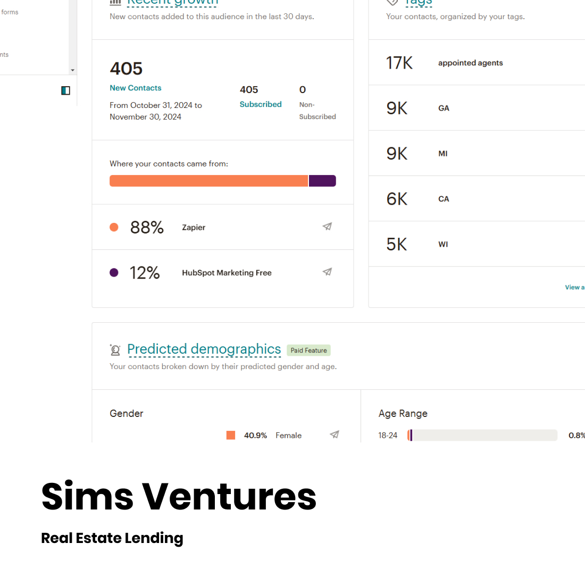
Task: Select the GA tag row
Action: point(477,108)
